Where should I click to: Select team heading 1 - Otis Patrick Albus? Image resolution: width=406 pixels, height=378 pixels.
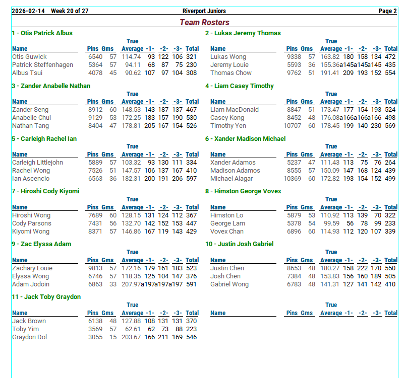point(42,33)
